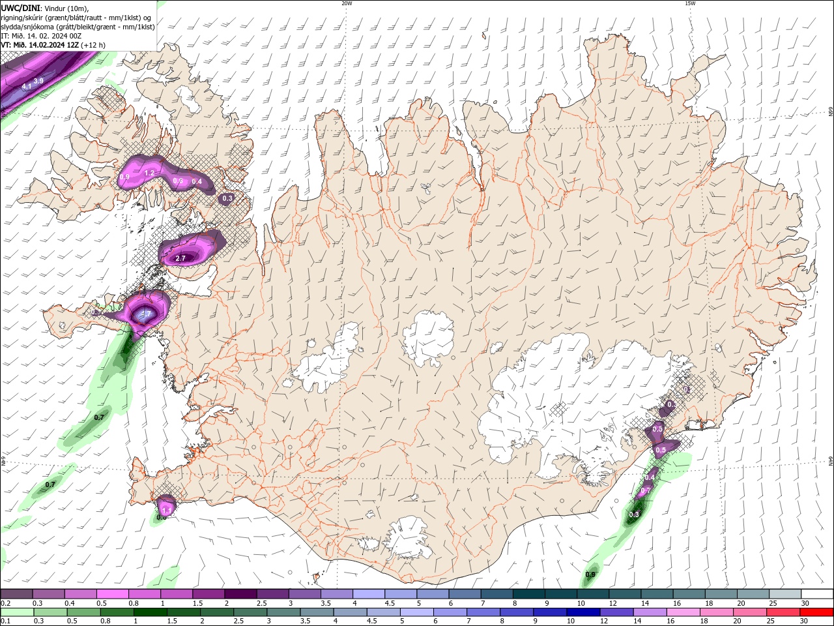Click the bright pink 0.5 swatch in top scale
Image resolution: width=834 pixels, height=626 pixels.
[x=112, y=594]
